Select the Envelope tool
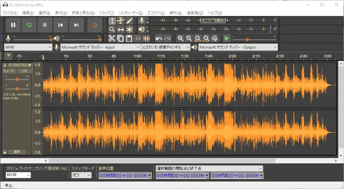This screenshot has height=189, width=344. pyautogui.click(x=120, y=21)
